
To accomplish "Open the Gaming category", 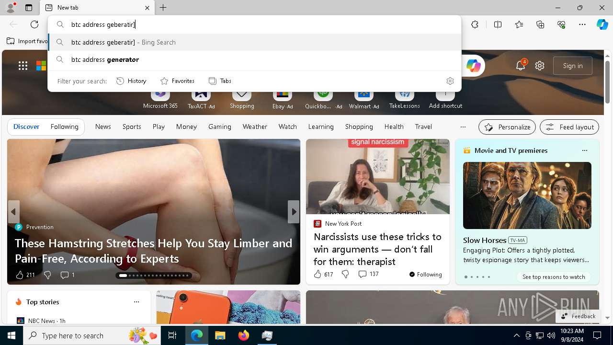I will (x=220, y=126).
